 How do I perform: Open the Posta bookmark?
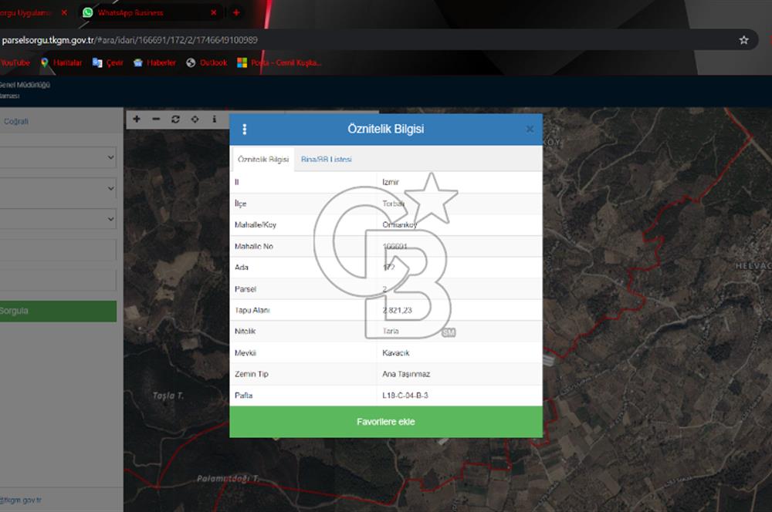pos(279,62)
